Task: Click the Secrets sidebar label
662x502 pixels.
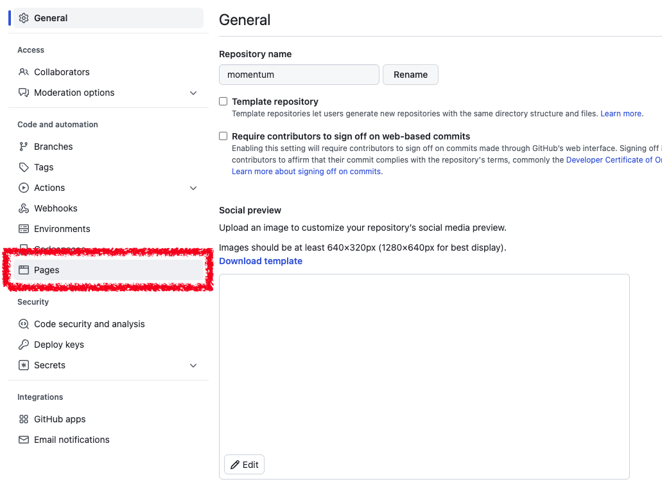Action: click(x=50, y=365)
